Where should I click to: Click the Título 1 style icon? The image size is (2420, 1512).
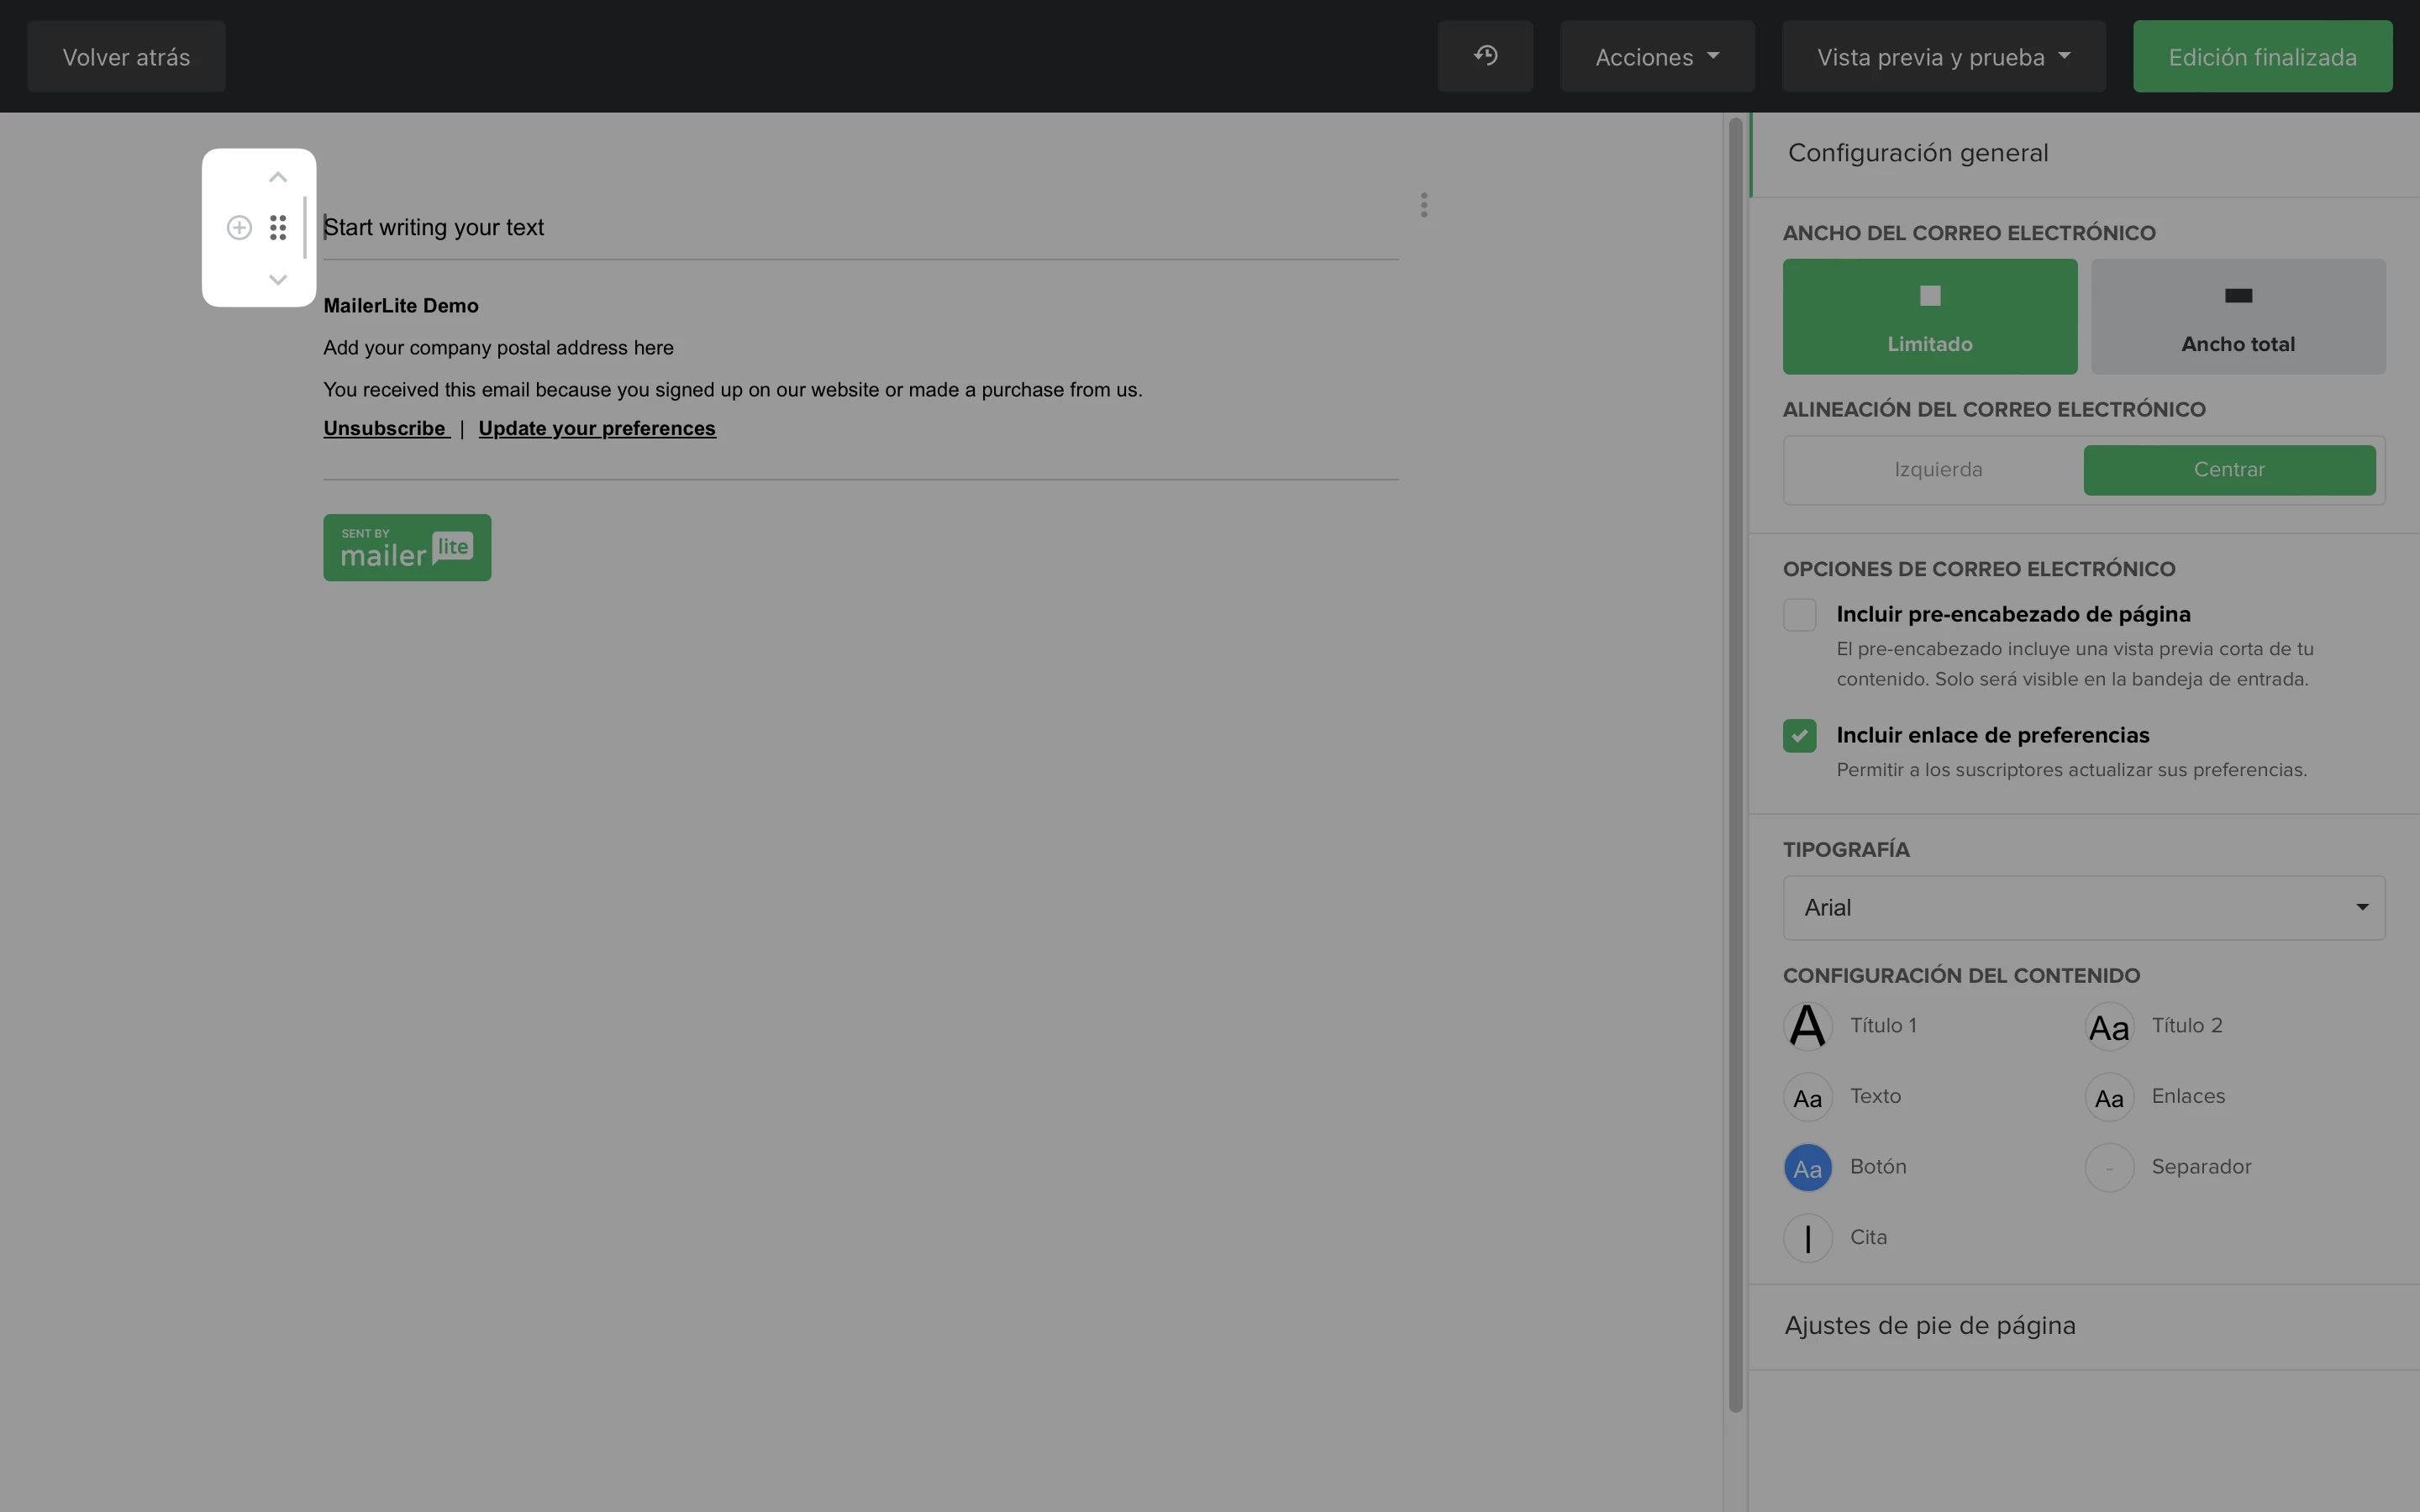1807,1026
